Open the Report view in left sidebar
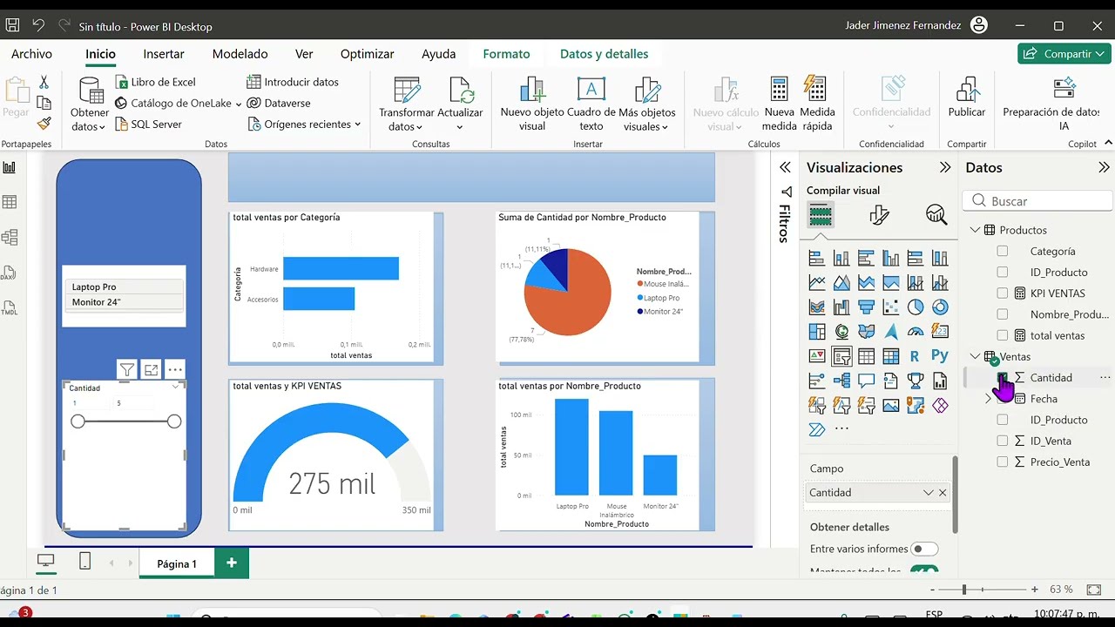The width and height of the screenshot is (1115, 627). [x=10, y=168]
